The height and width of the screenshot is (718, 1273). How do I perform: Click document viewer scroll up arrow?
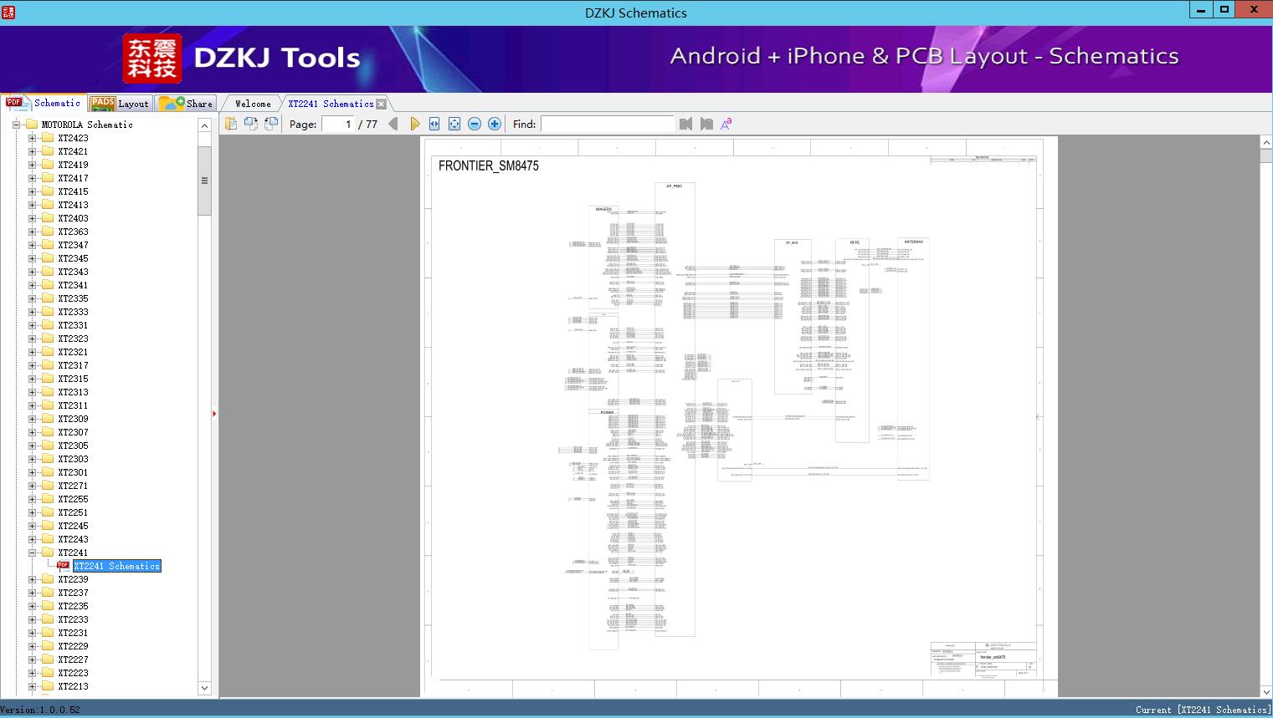[1266, 143]
